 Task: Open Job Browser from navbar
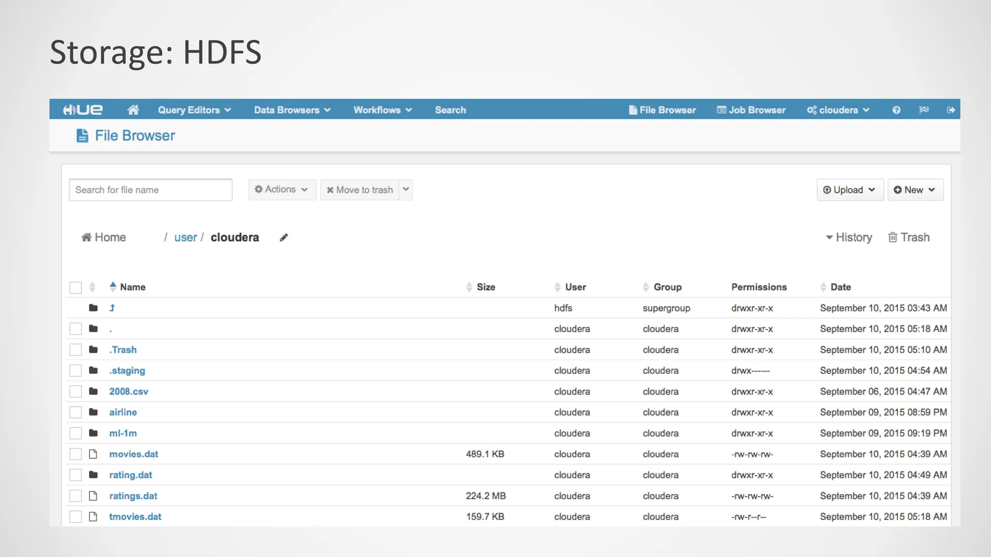(751, 110)
